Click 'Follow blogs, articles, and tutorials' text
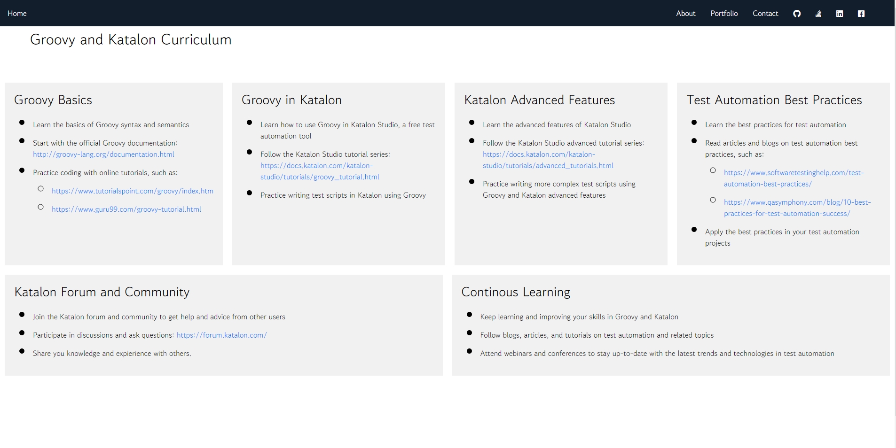 (597, 335)
